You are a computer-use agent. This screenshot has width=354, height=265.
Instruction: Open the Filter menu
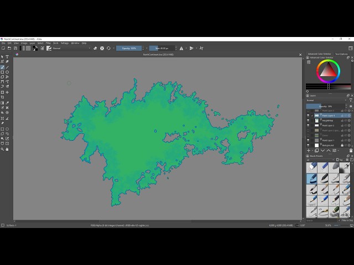(x=48, y=43)
